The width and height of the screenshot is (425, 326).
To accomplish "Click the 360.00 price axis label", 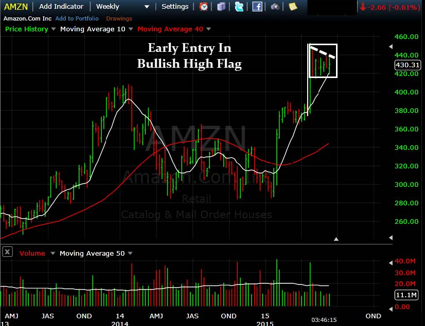I will coord(406,129).
